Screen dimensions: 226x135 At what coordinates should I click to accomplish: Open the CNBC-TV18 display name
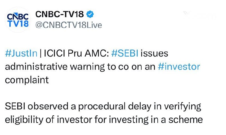click(60, 14)
